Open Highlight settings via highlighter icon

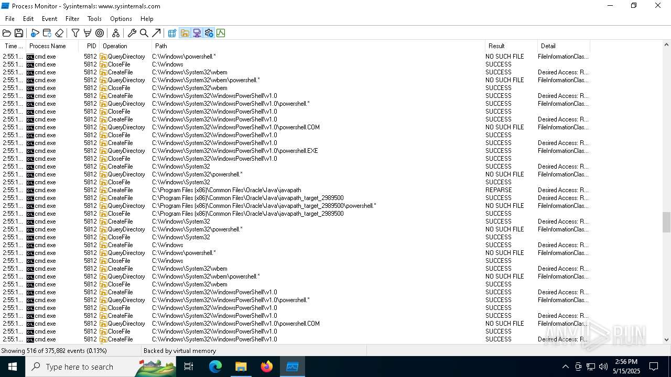[x=88, y=33]
